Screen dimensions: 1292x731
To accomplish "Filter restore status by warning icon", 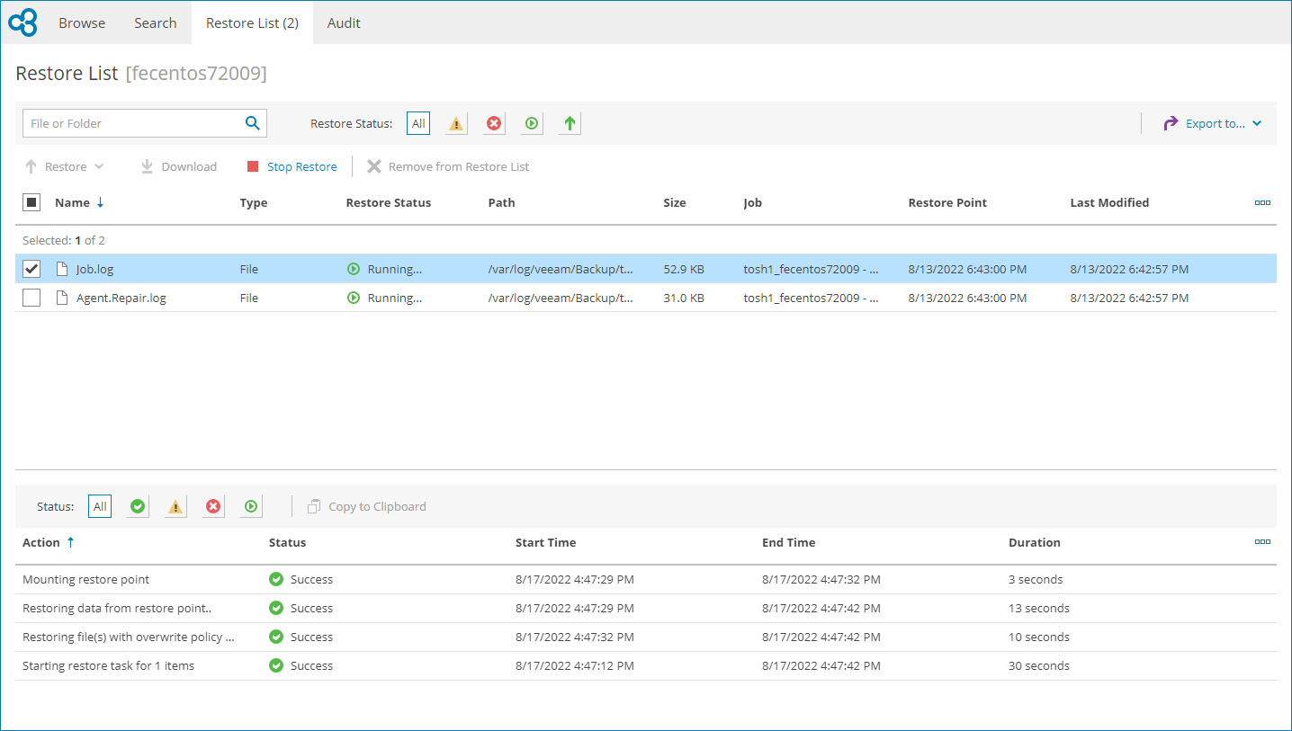I will click(x=456, y=123).
